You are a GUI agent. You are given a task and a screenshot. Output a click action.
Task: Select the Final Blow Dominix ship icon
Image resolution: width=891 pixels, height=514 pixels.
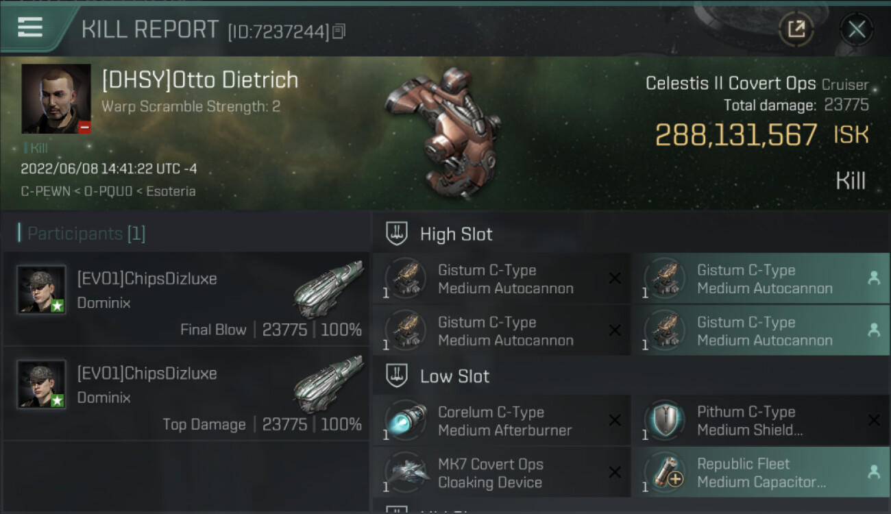coord(329,289)
